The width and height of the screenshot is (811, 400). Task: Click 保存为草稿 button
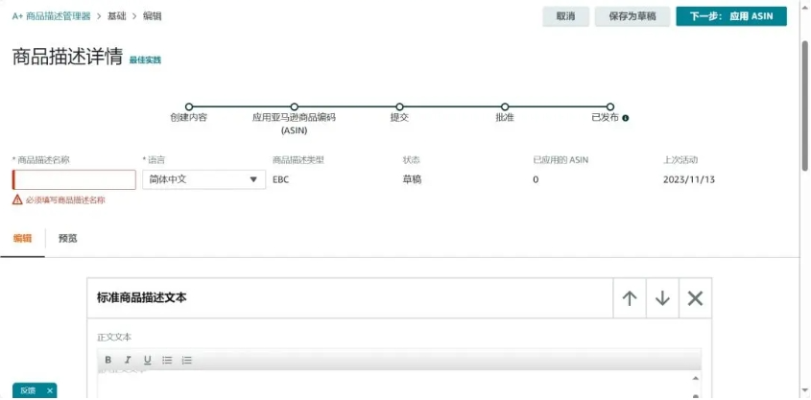point(632,16)
